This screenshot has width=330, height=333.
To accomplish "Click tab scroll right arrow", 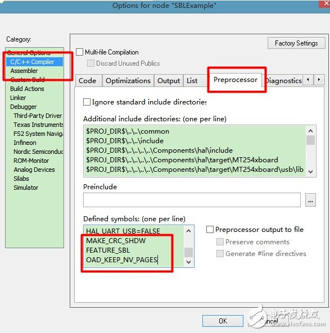I will [x=319, y=80].
